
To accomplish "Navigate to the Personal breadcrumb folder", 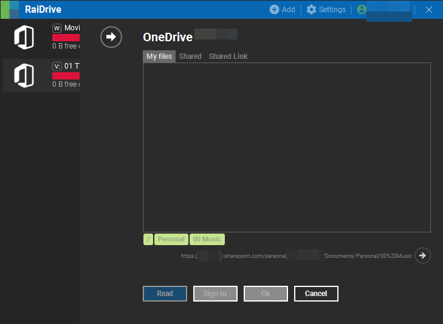I will (x=171, y=239).
